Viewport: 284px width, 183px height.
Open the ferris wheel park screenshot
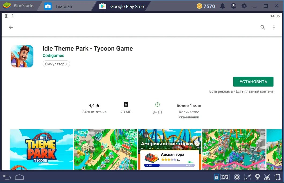point(234,149)
